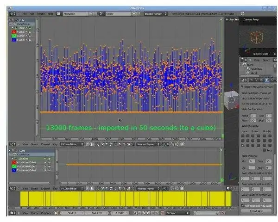
Task: Click graph editor type icon in lower header
Action: click(12, 189)
